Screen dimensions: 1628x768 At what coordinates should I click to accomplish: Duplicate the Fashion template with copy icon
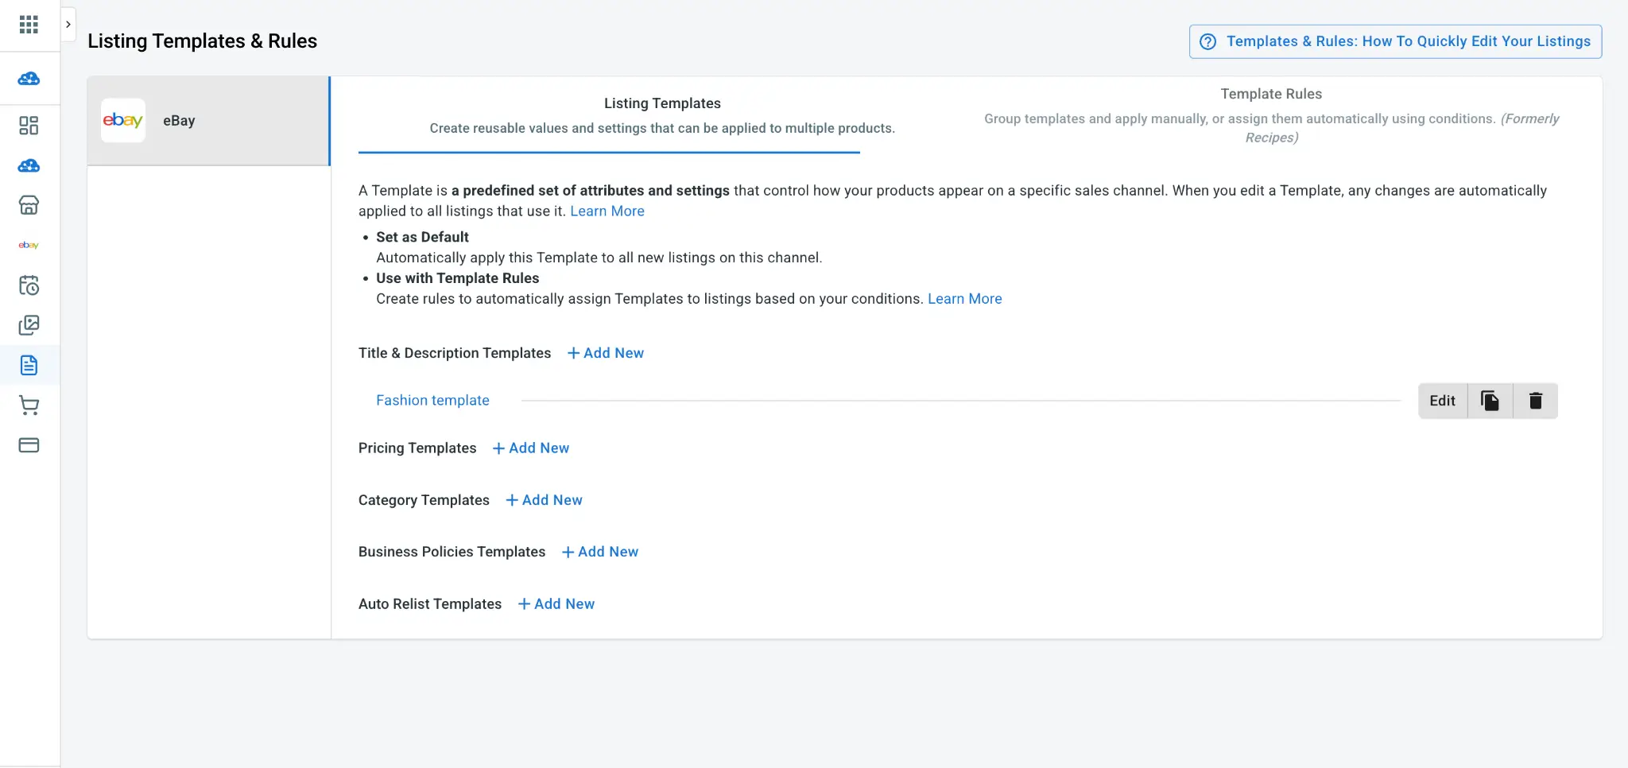[1490, 401]
